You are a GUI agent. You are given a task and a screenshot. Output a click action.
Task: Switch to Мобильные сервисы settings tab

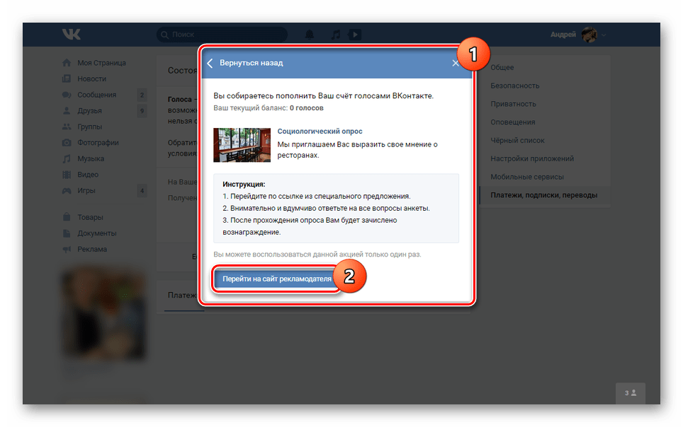click(527, 177)
